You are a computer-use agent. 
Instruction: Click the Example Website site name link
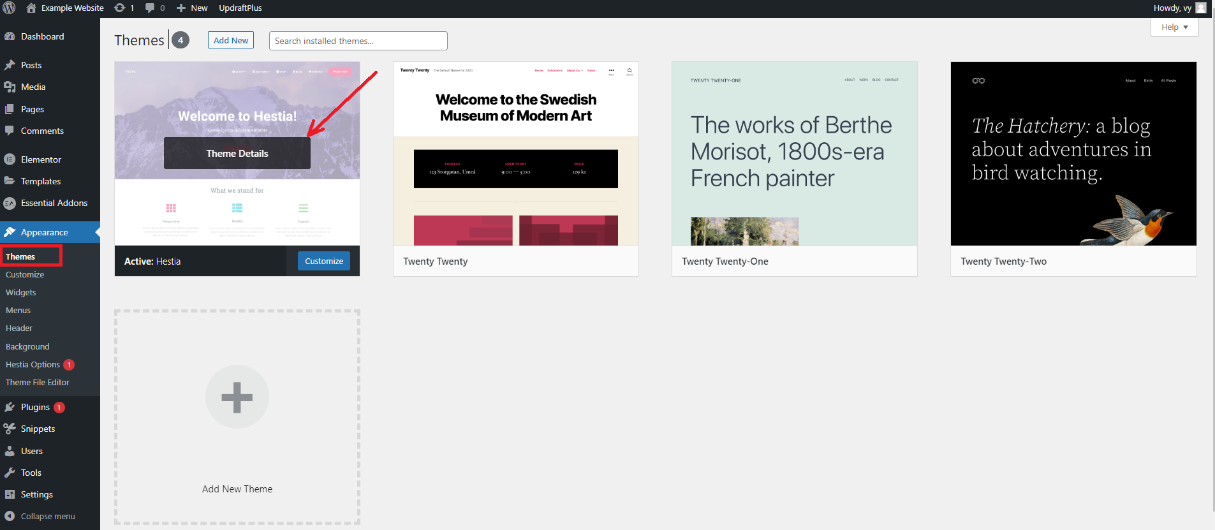pos(73,8)
